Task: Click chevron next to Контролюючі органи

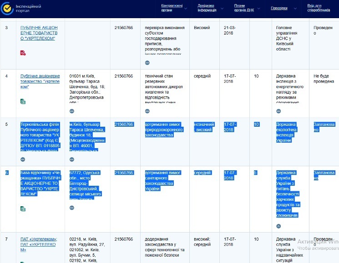Action: click(186, 9)
